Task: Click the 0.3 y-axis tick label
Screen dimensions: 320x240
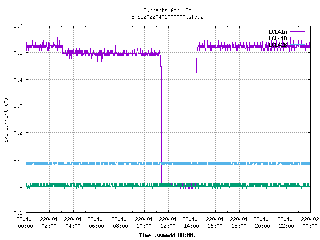Action: (18, 106)
